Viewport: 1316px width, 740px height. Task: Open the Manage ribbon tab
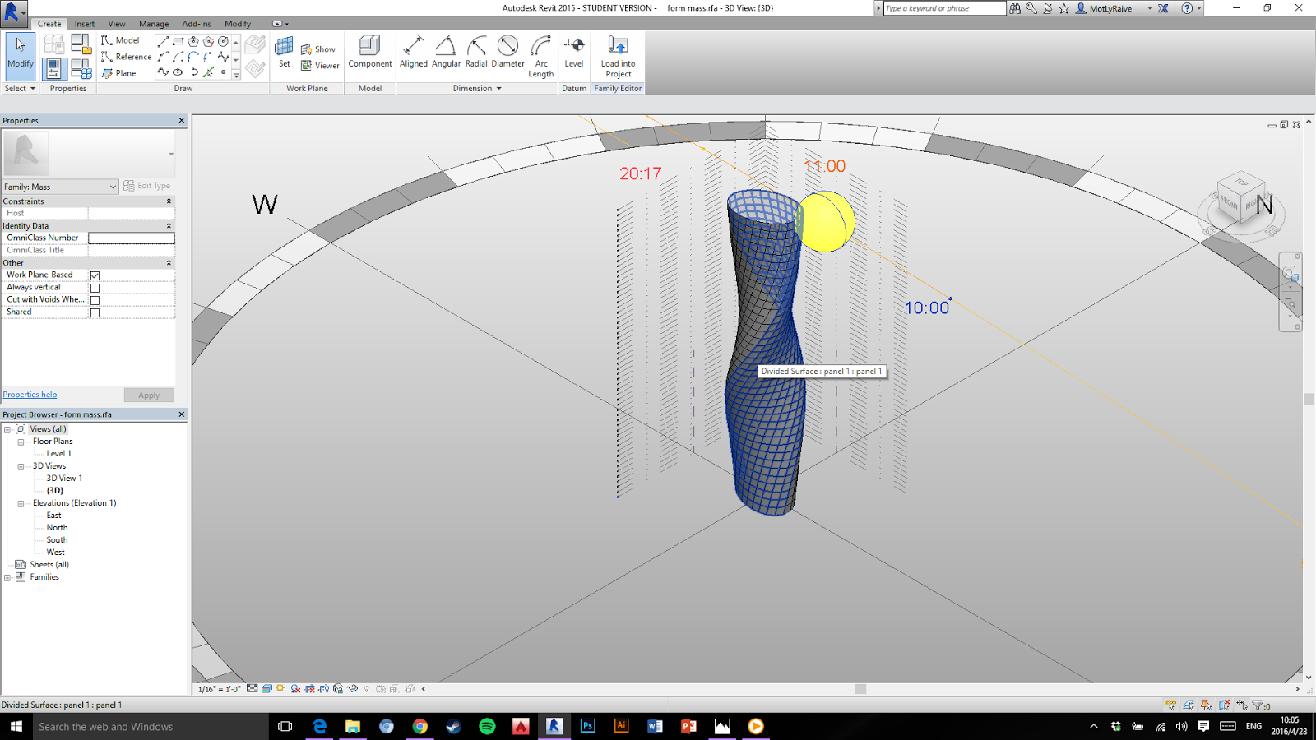(153, 24)
